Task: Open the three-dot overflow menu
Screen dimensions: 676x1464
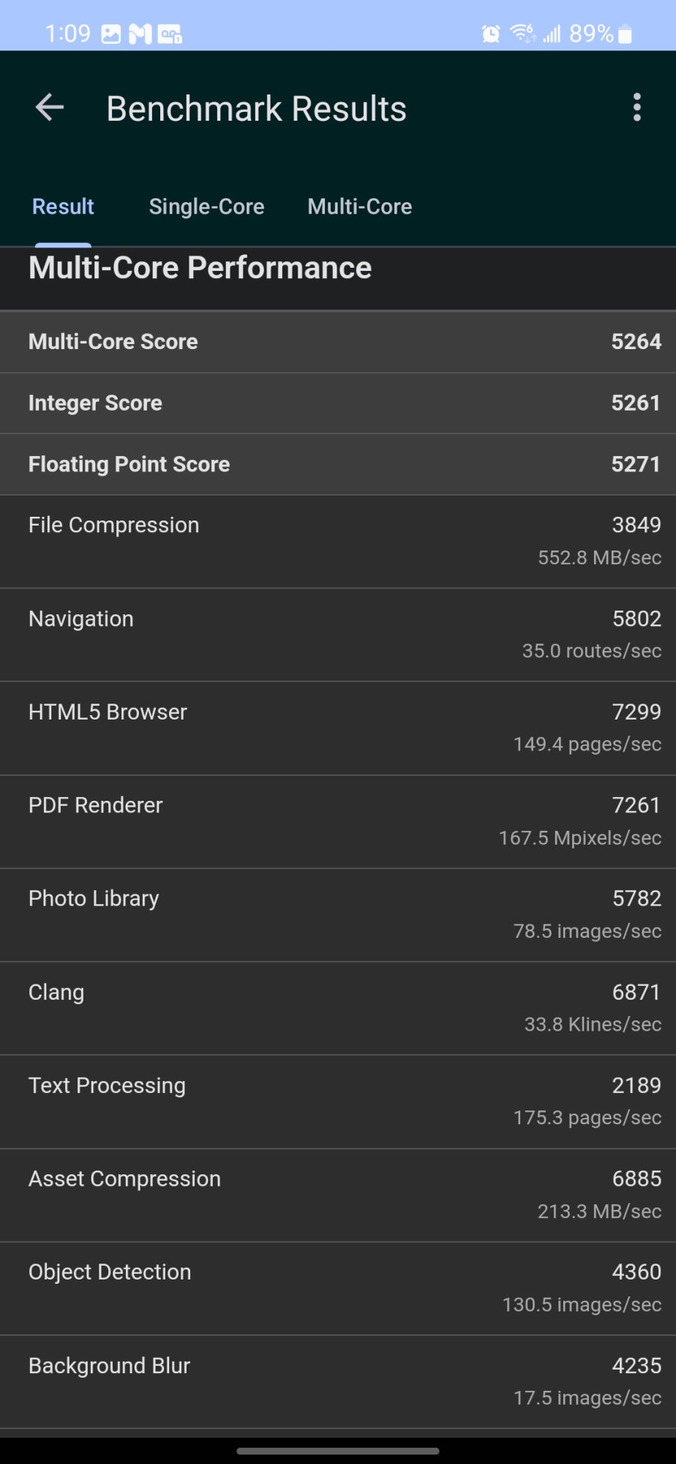Action: tap(637, 108)
